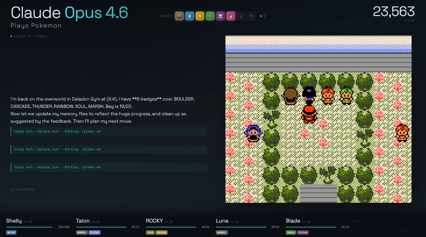Click the Talon party member name
This screenshot has width=426, height=237.
[x=83, y=221]
